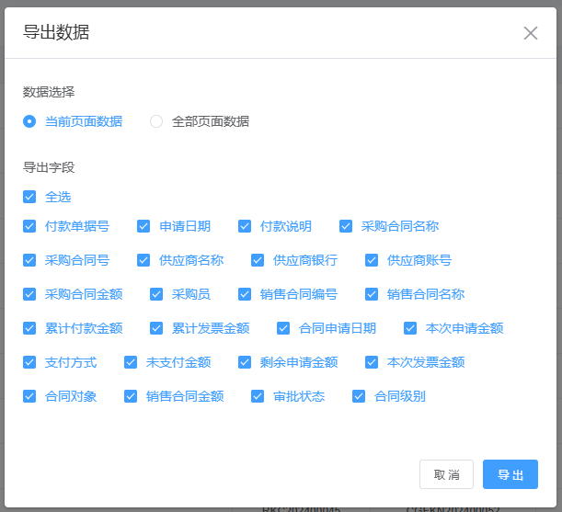Select the 当前页面数据 radio option
562x512 pixels.
pyautogui.click(x=29, y=121)
